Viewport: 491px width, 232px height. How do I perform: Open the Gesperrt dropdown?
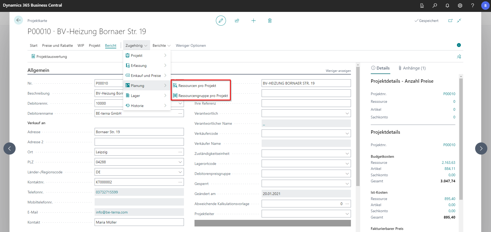pos(347,184)
